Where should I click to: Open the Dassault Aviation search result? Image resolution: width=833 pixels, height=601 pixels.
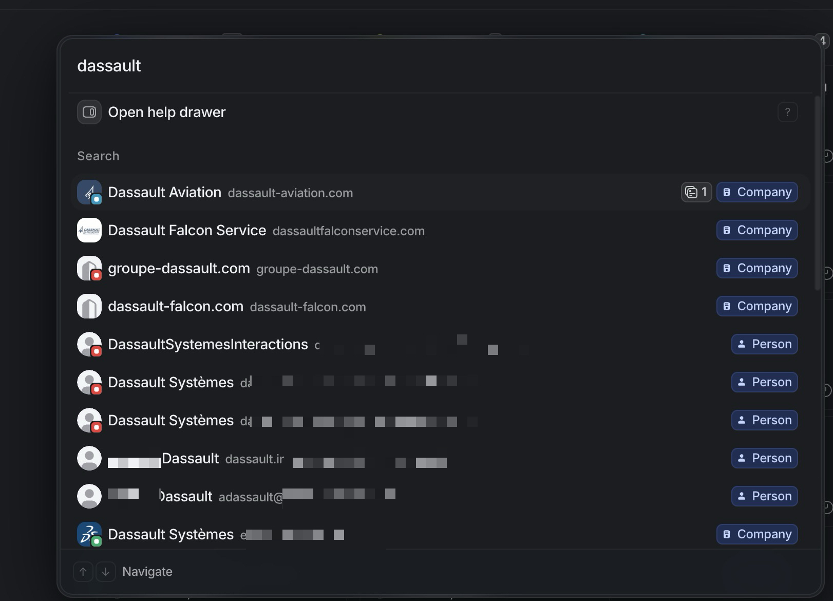[x=440, y=193]
